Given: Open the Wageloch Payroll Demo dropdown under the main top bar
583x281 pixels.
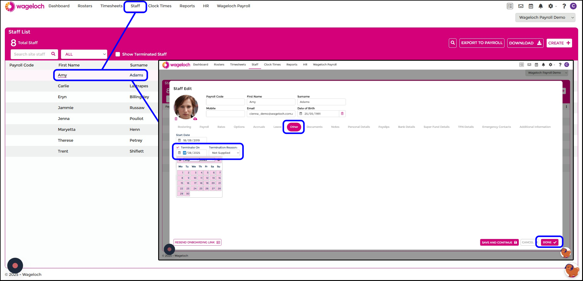Looking at the screenshot, I should pos(545,18).
